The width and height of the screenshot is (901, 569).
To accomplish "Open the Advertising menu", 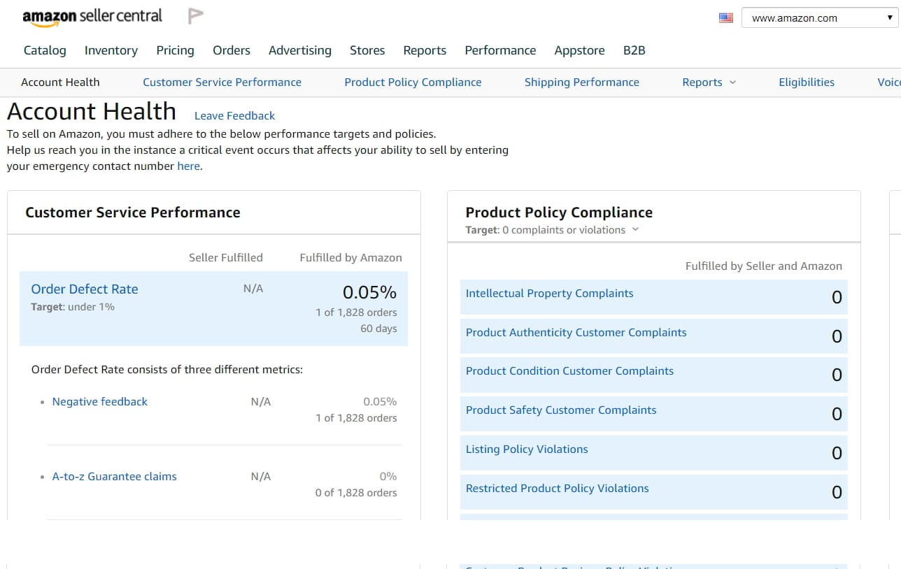I will pyautogui.click(x=300, y=50).
